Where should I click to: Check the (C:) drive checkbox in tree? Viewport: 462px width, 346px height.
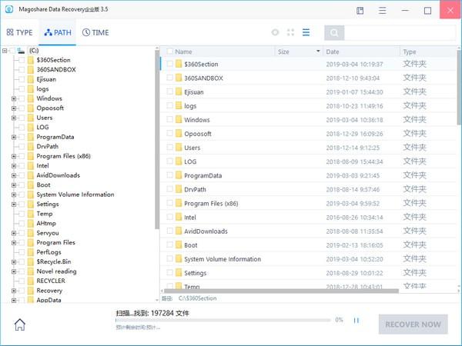(12, 51)
